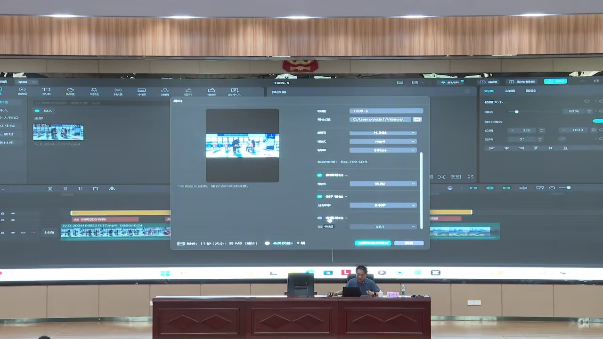
Task: Click the cyan Export confirm button
Action: 373,243
